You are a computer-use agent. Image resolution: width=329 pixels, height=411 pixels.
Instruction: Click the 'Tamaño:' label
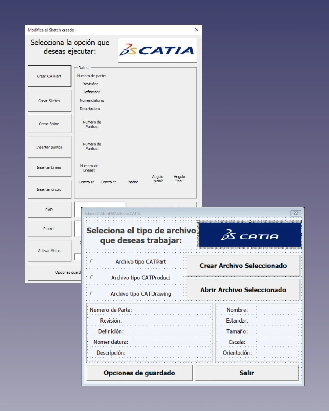tap(237, 331)
